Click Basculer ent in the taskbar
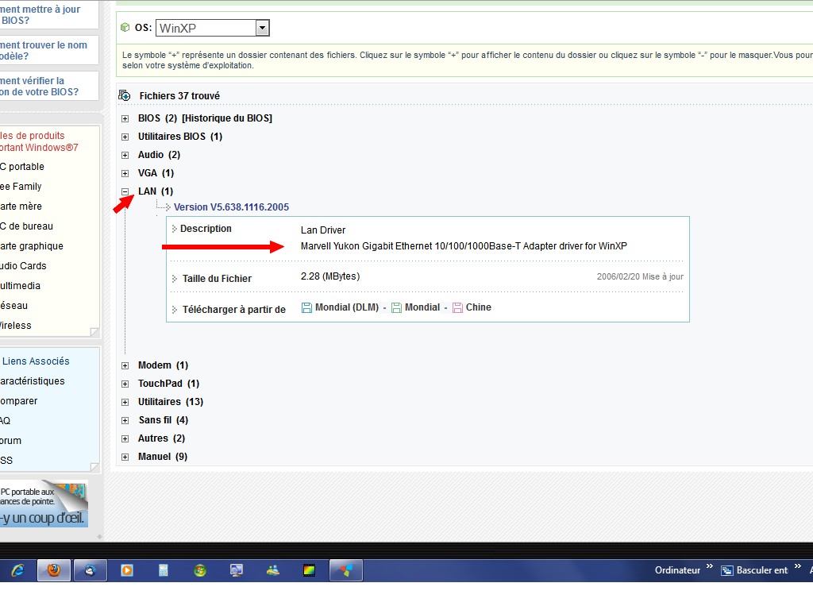 [761, 570]
